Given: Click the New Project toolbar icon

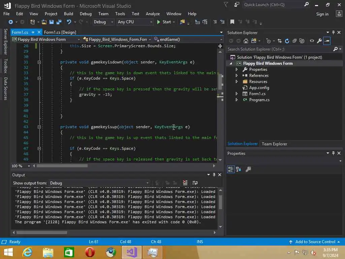Looking at the screenshot, I should point(32,22).
